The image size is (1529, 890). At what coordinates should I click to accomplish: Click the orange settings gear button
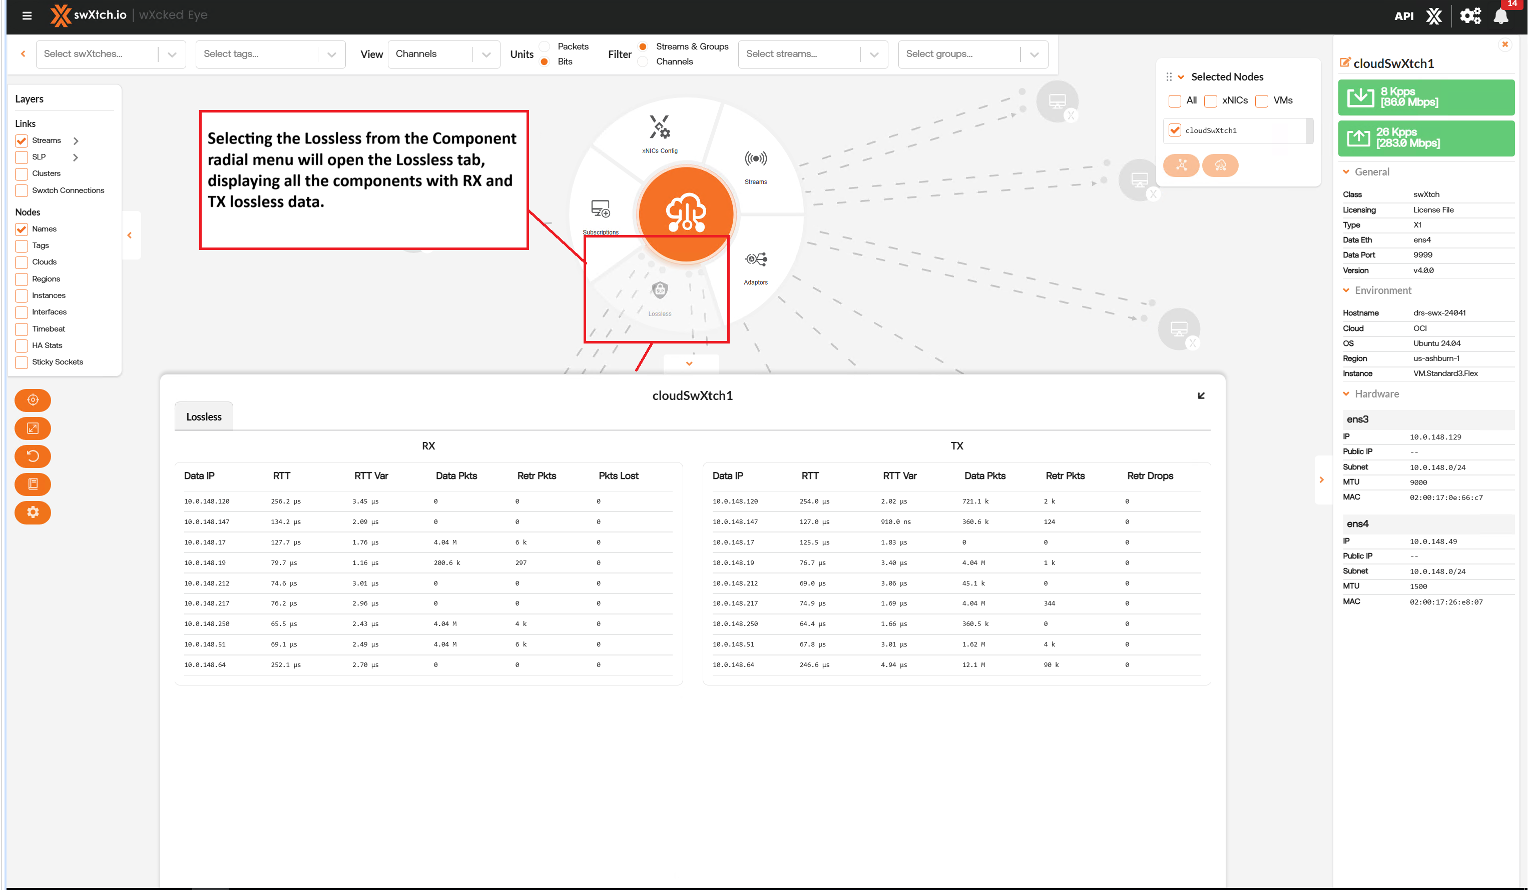pyautogui.click(x=33, y=512)
